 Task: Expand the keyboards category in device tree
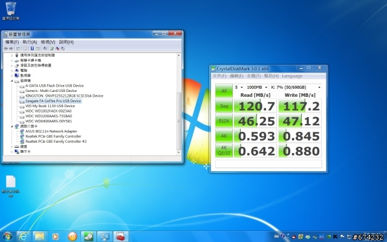(11, 146)
